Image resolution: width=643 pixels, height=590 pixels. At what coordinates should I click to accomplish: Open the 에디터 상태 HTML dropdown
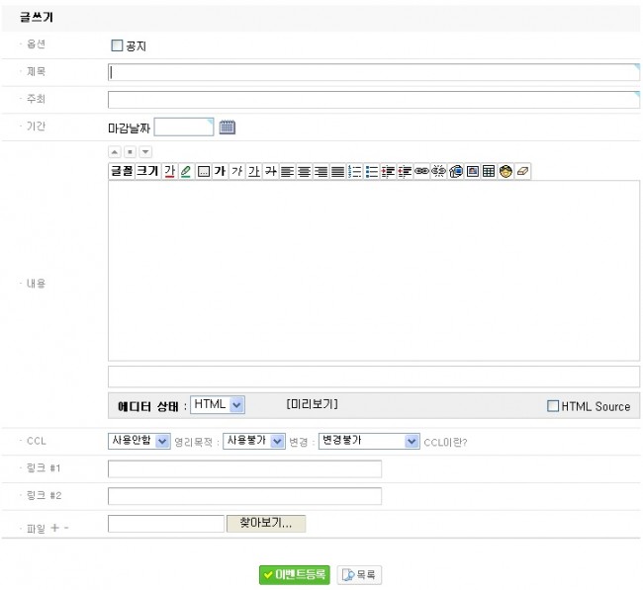point(218,405)
